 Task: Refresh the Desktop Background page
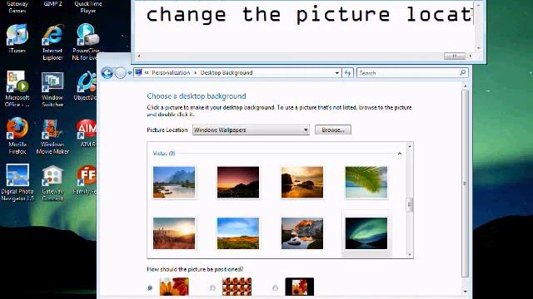[347, 73]
